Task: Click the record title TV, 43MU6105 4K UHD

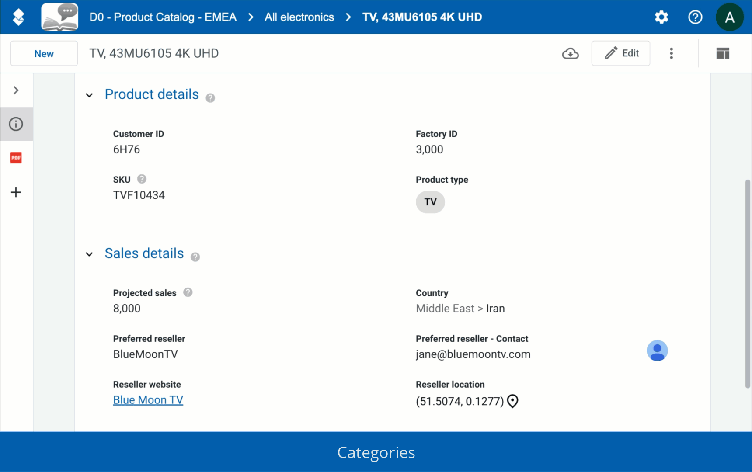Action: (x=154, y=53)
